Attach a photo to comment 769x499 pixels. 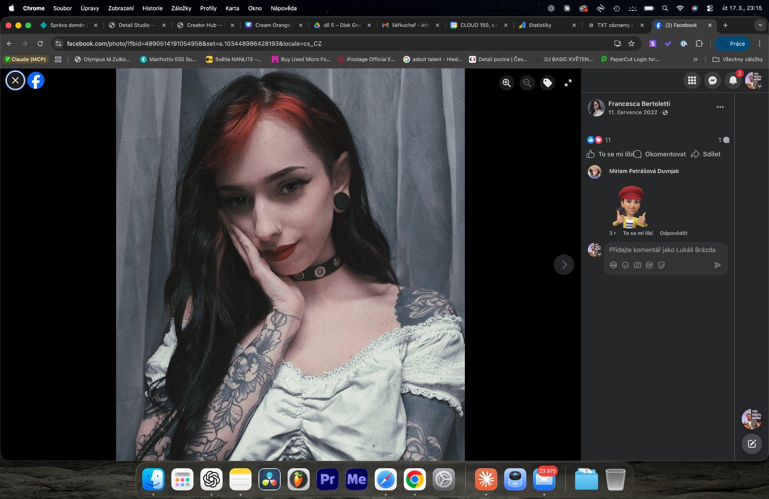point(637,265)
